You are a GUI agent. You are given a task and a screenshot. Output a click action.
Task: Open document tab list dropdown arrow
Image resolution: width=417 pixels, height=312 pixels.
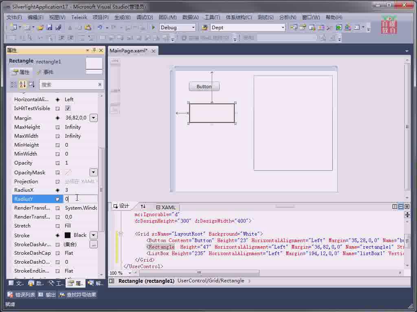407,51
